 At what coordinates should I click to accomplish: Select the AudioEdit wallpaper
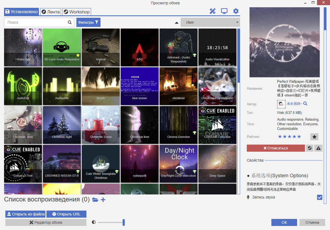[x=23, y=86]
